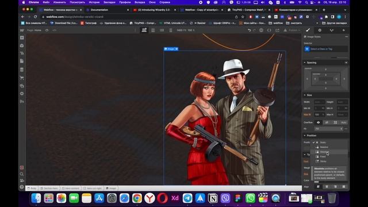
Task: Open Adobe Xd from the Dock
Action: 175,198
